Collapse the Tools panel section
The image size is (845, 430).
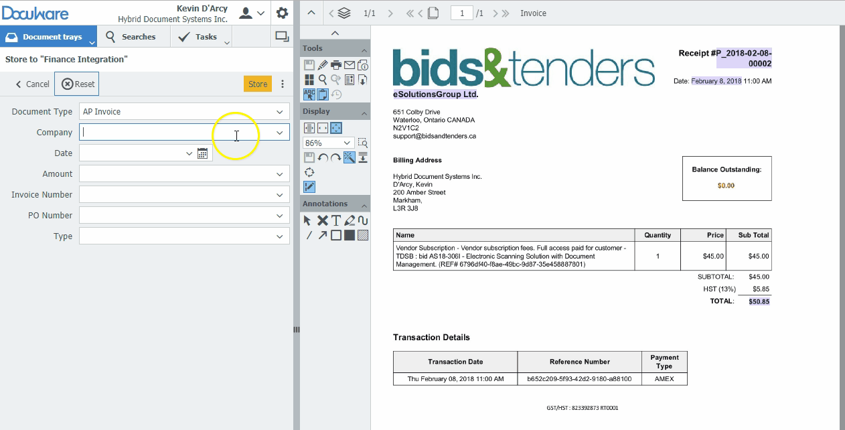tap(365, 51)
